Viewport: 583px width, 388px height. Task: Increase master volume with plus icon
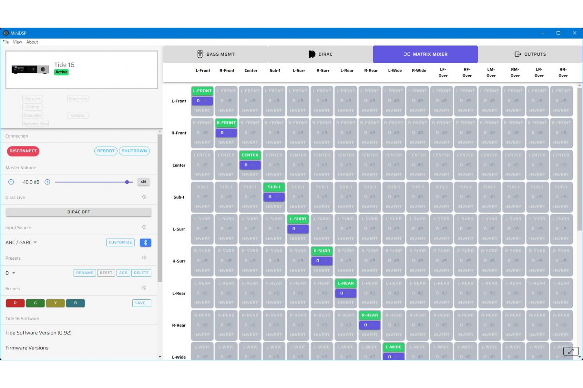point(47,182)
